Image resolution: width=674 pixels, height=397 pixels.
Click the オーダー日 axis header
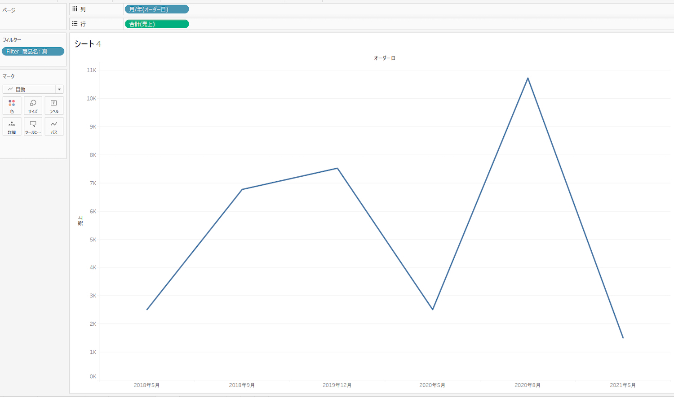385,58
